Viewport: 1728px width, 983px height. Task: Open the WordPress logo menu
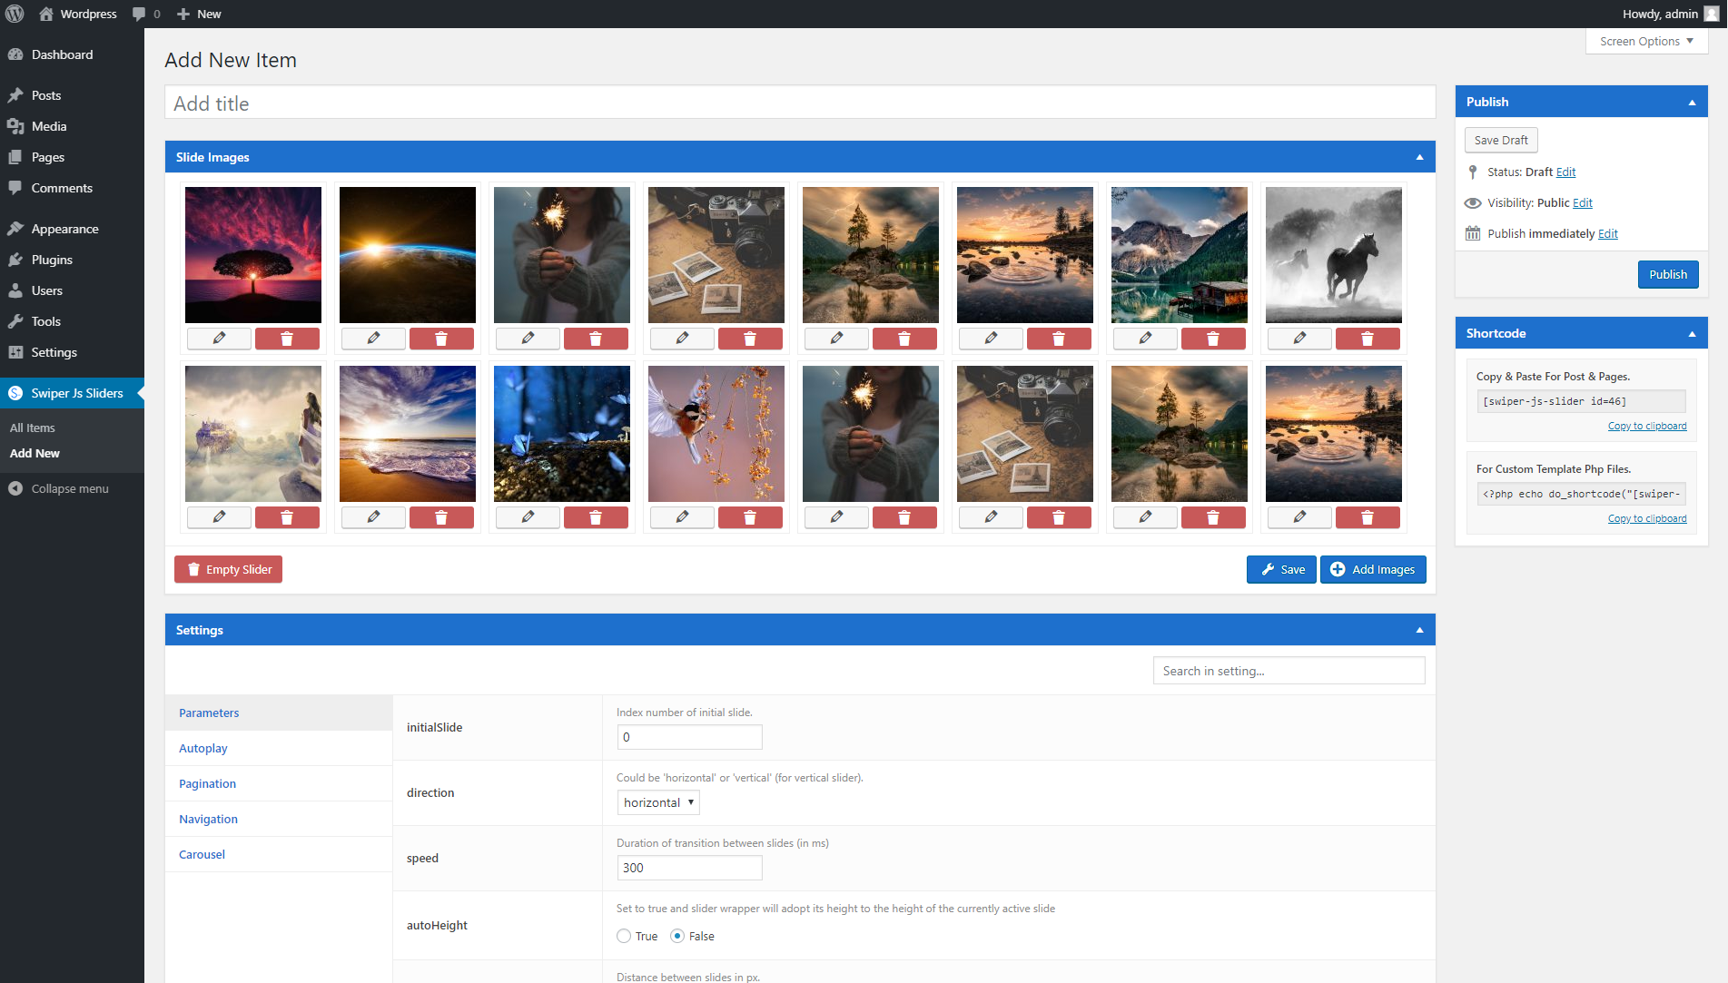point(15,14)
